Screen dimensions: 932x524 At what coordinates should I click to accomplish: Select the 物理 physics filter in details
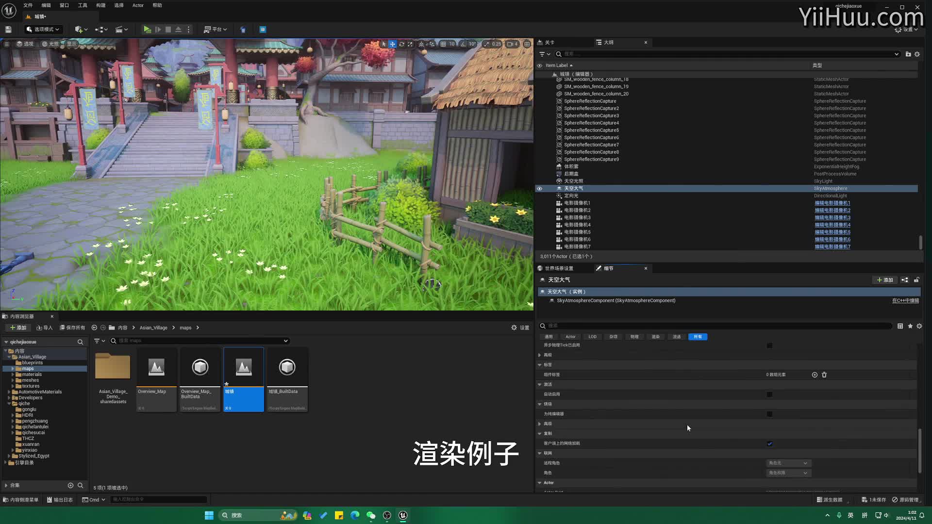pyautogui.click(x=634, y=337)
